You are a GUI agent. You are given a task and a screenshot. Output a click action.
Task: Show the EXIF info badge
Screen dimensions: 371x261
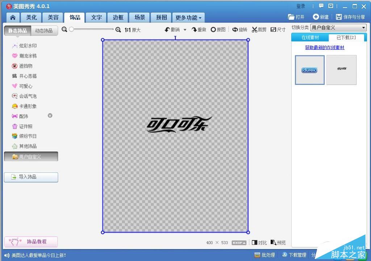[239, 243]
